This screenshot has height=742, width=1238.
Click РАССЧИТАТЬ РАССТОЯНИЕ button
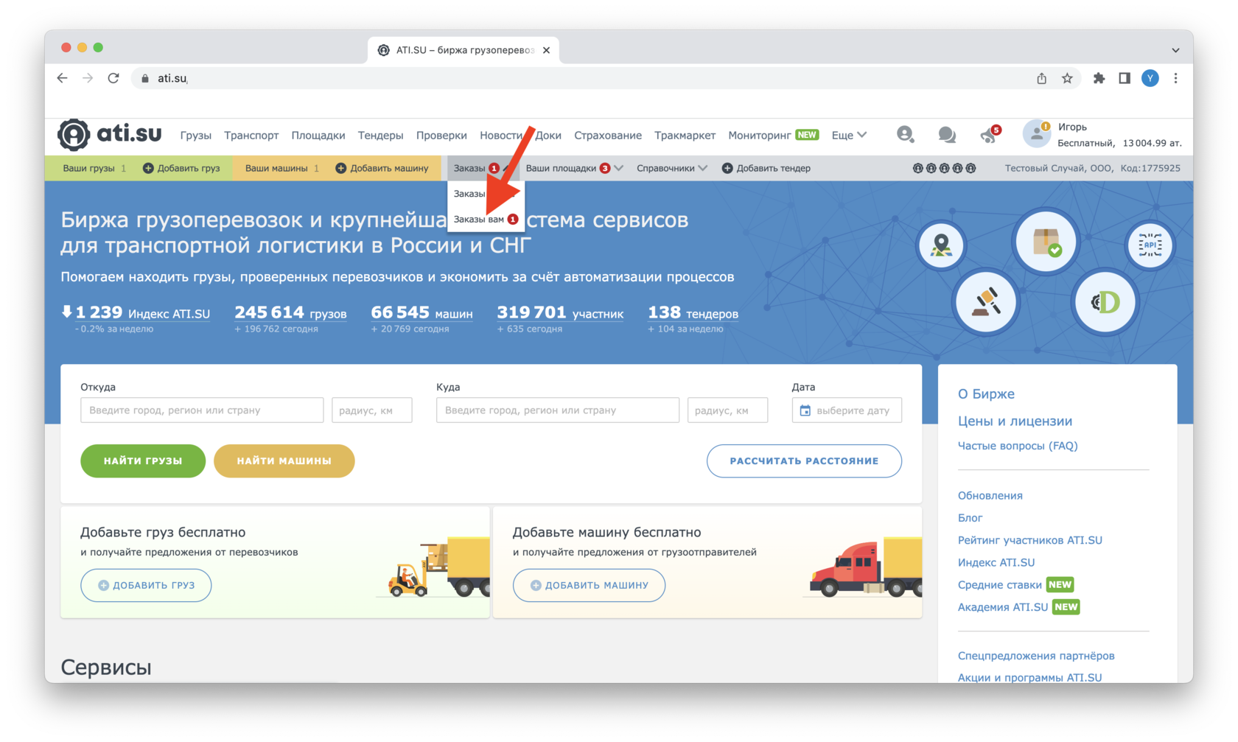(804, 461)
